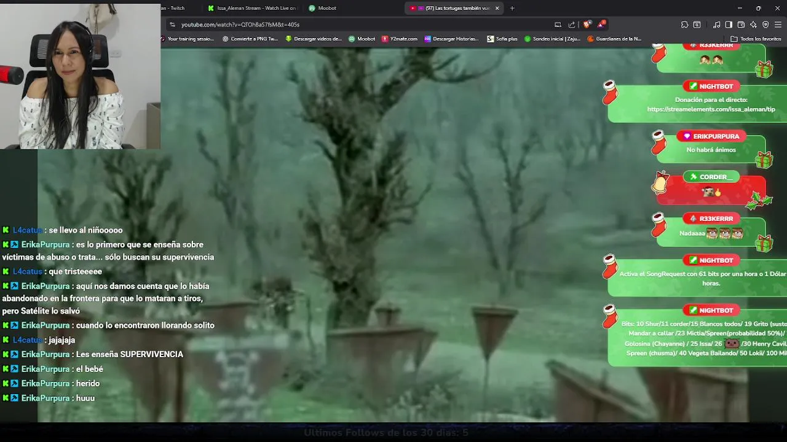Click the 'huuu' chat line

(85, 398)
